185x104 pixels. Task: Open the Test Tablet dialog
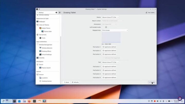150,13
